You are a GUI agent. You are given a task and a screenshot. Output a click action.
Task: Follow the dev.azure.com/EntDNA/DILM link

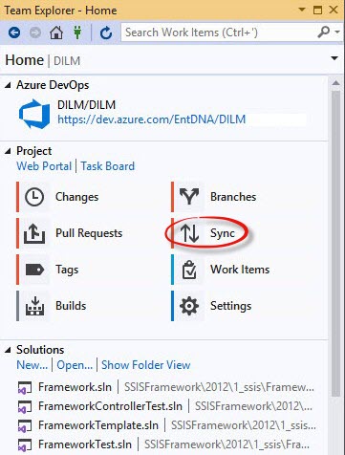(152, 119)
